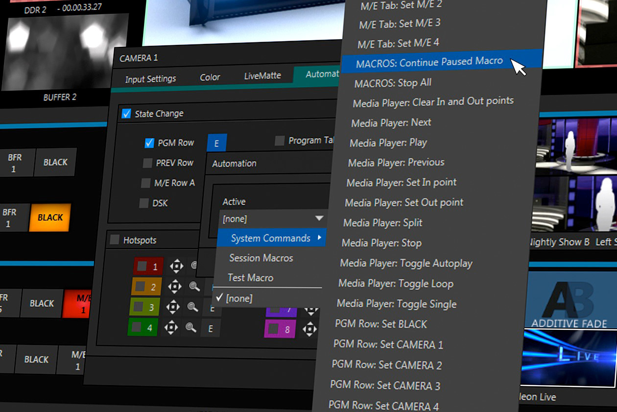Uncheck the State Change checkbox

pos(126,114)
